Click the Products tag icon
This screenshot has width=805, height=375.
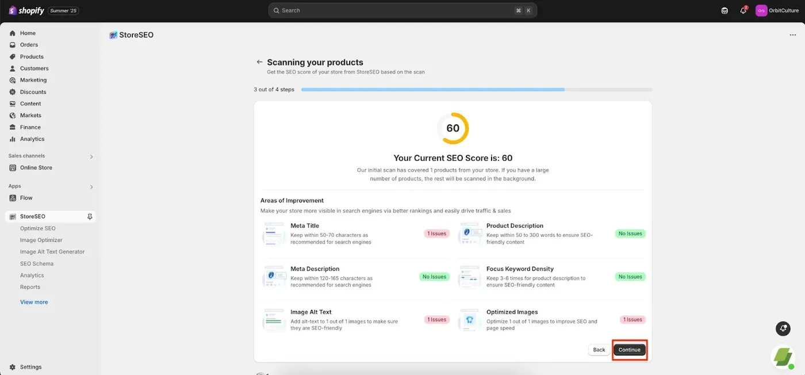(x=13, y=56)
